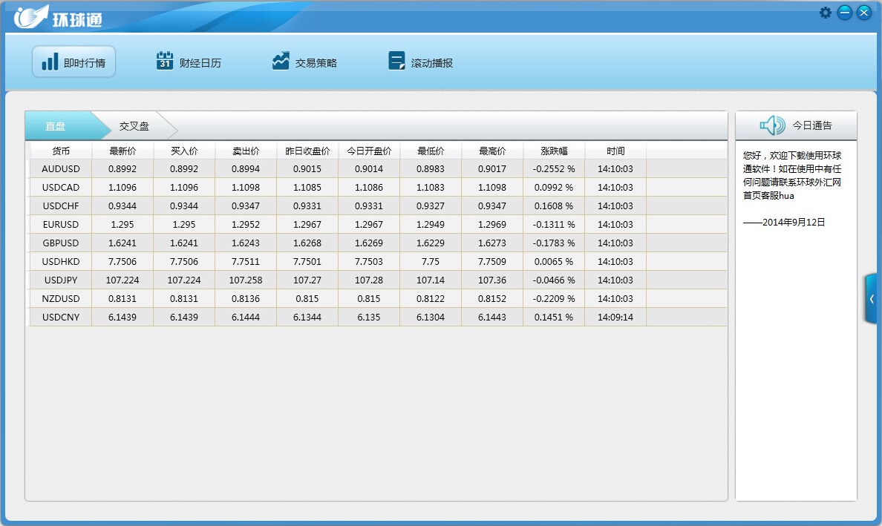Image resolution: width=882 pixels, height=526 pixels.
Task: Click the 卖出价 column header
Action: point(246,151)
